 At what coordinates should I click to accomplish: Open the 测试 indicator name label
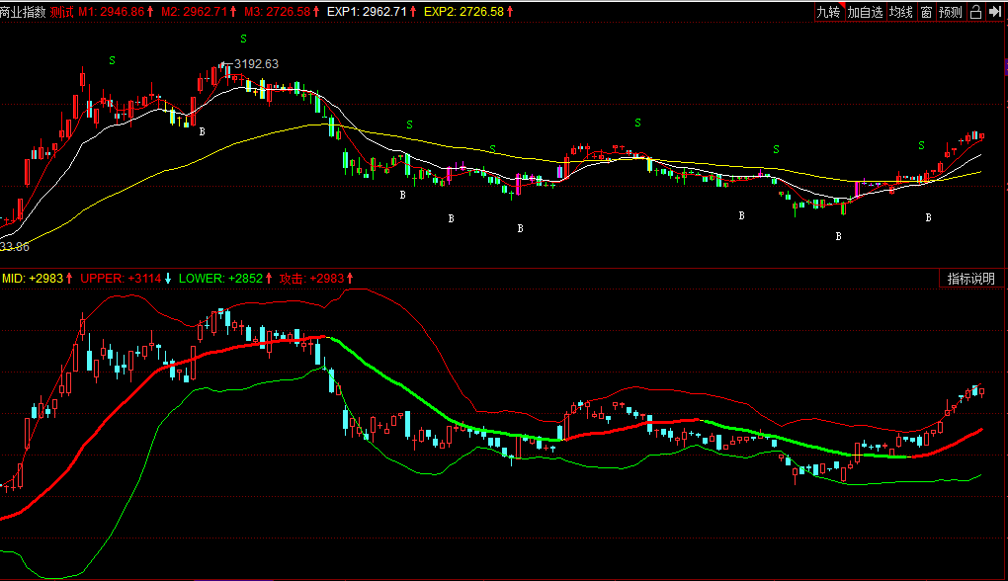(62, 12)
